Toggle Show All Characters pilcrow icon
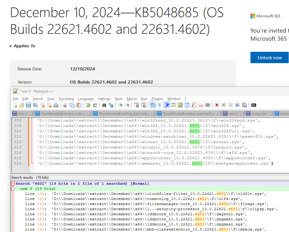This screenshot has height=232, width=289. tap(159, 105)
